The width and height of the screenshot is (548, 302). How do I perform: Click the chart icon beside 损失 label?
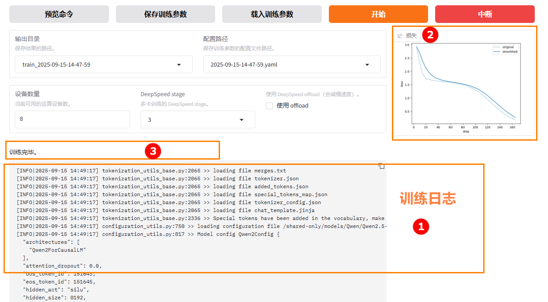click(400, 36)
